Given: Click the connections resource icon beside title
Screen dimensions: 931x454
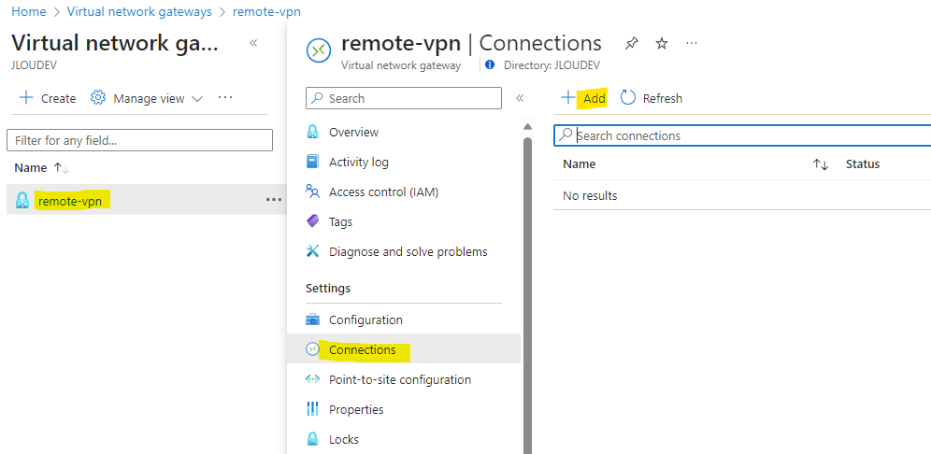Looking at the screenshot, I should (318, 50).
